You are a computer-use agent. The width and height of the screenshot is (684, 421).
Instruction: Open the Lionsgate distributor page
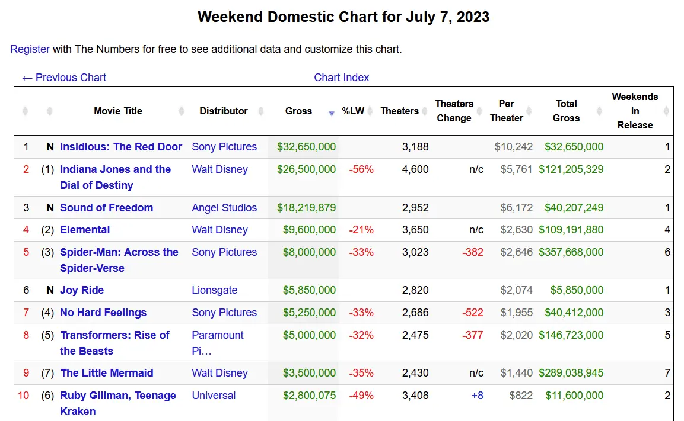pos(214,290)
